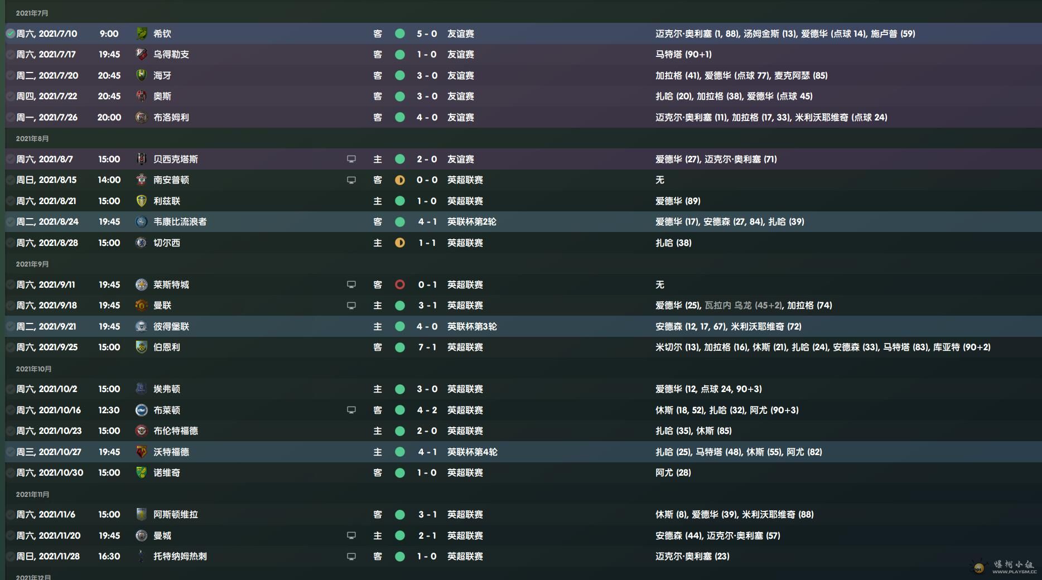Click orange draw indicator on 切尔西 match

coord(400,243)
